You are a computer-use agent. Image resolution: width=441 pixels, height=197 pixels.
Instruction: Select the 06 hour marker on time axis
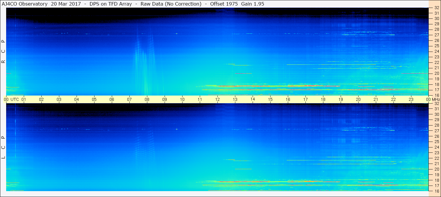tap(112, 99)
